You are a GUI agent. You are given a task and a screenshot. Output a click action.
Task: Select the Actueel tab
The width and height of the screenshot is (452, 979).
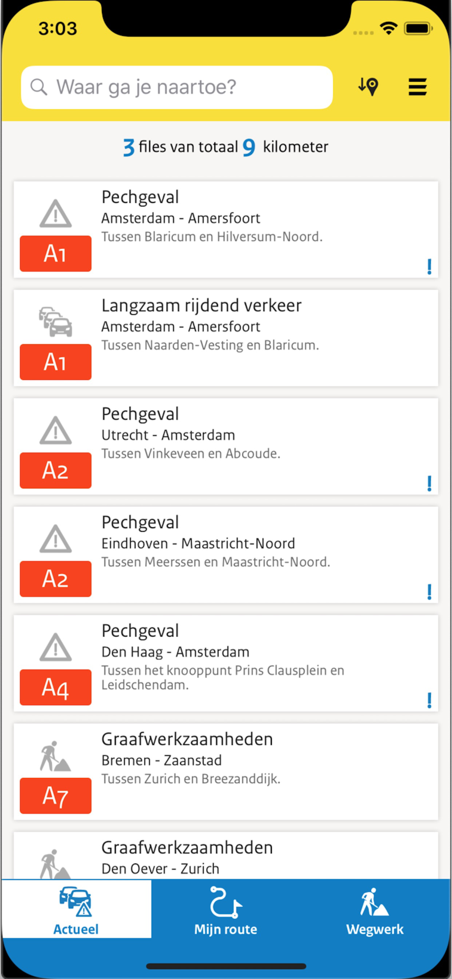tap(76, 909)
